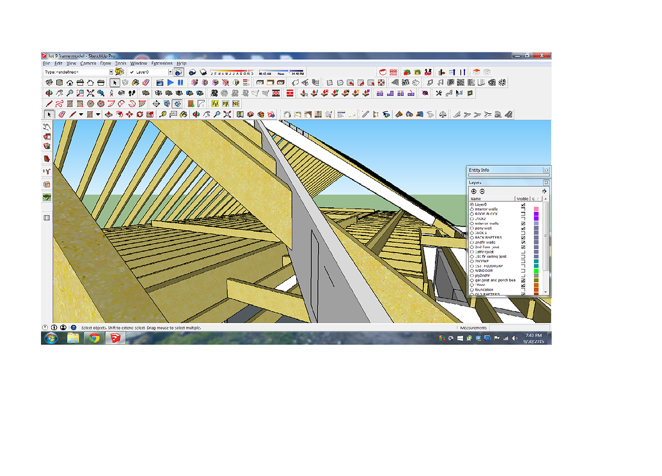The height and width of the screenshot is (476, 662).
Task: Open the Camera menu
Action: (88, 63)
